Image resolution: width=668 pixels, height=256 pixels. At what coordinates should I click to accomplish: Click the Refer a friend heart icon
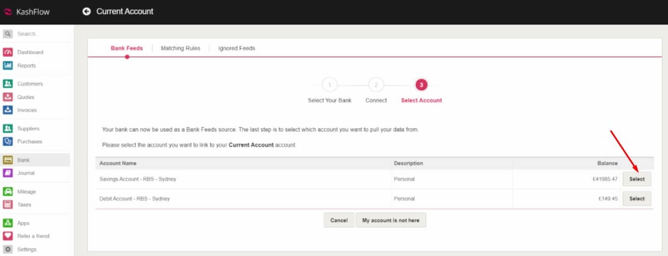(8, 236)
